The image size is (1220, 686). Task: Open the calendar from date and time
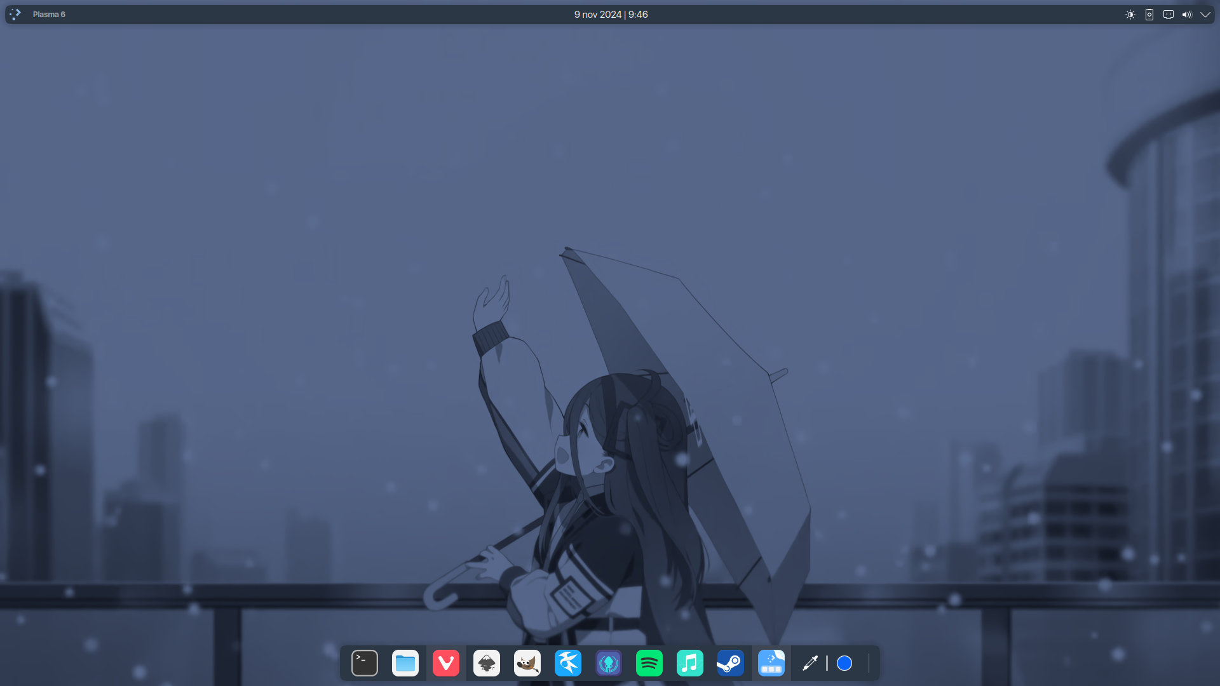tap(611, 15)
